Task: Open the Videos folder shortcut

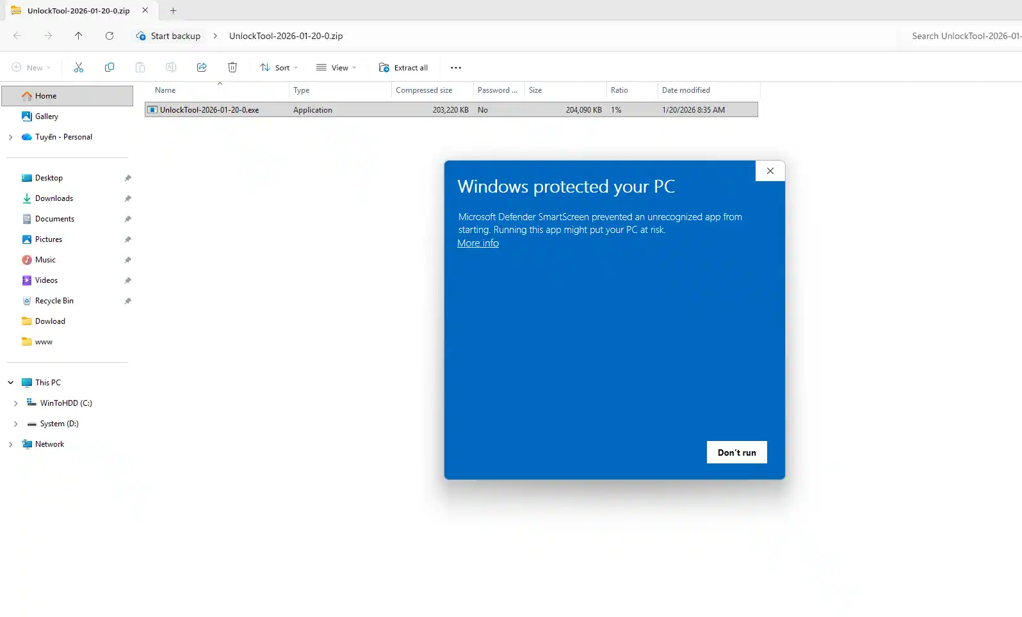Action: pyautogui.click(x=46, y=280)
